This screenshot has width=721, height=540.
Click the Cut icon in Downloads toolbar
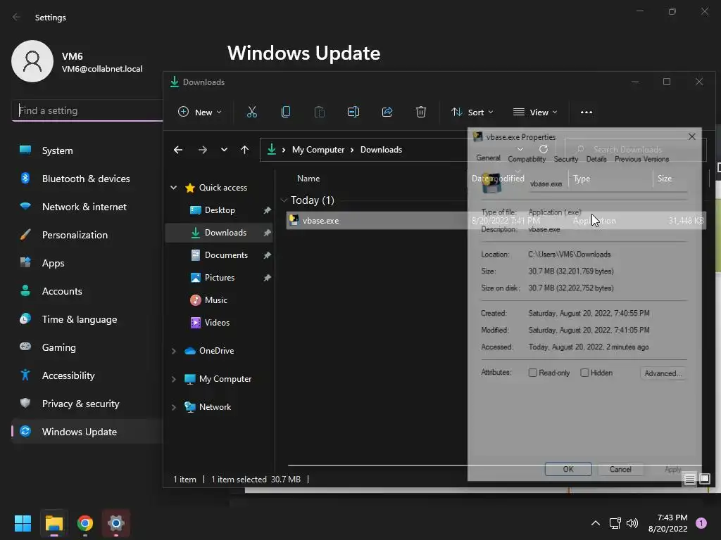click(x=251, y=112)
